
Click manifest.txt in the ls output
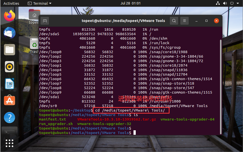click(52, 119)
